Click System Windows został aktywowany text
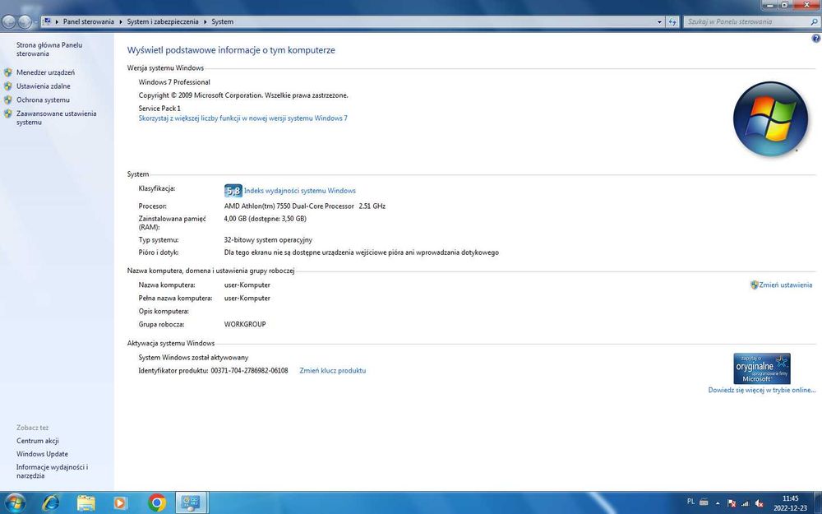The image size is (822, 514). point(193,357)
